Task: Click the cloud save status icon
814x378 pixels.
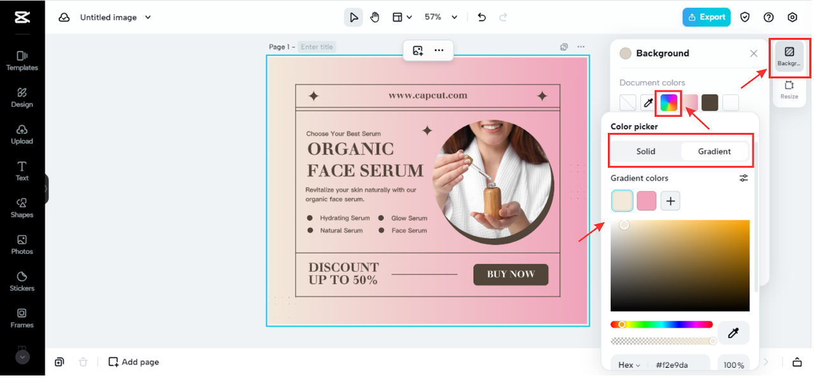Action: click(x=64, y=17)
